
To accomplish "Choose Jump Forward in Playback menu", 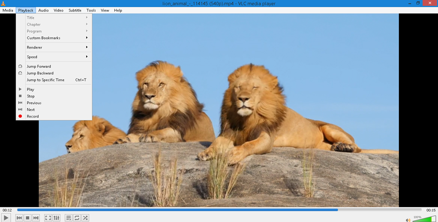I will pos(54,66).
